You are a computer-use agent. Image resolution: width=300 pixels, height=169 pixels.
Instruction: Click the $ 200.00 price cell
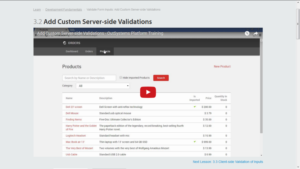pos(207,107)
